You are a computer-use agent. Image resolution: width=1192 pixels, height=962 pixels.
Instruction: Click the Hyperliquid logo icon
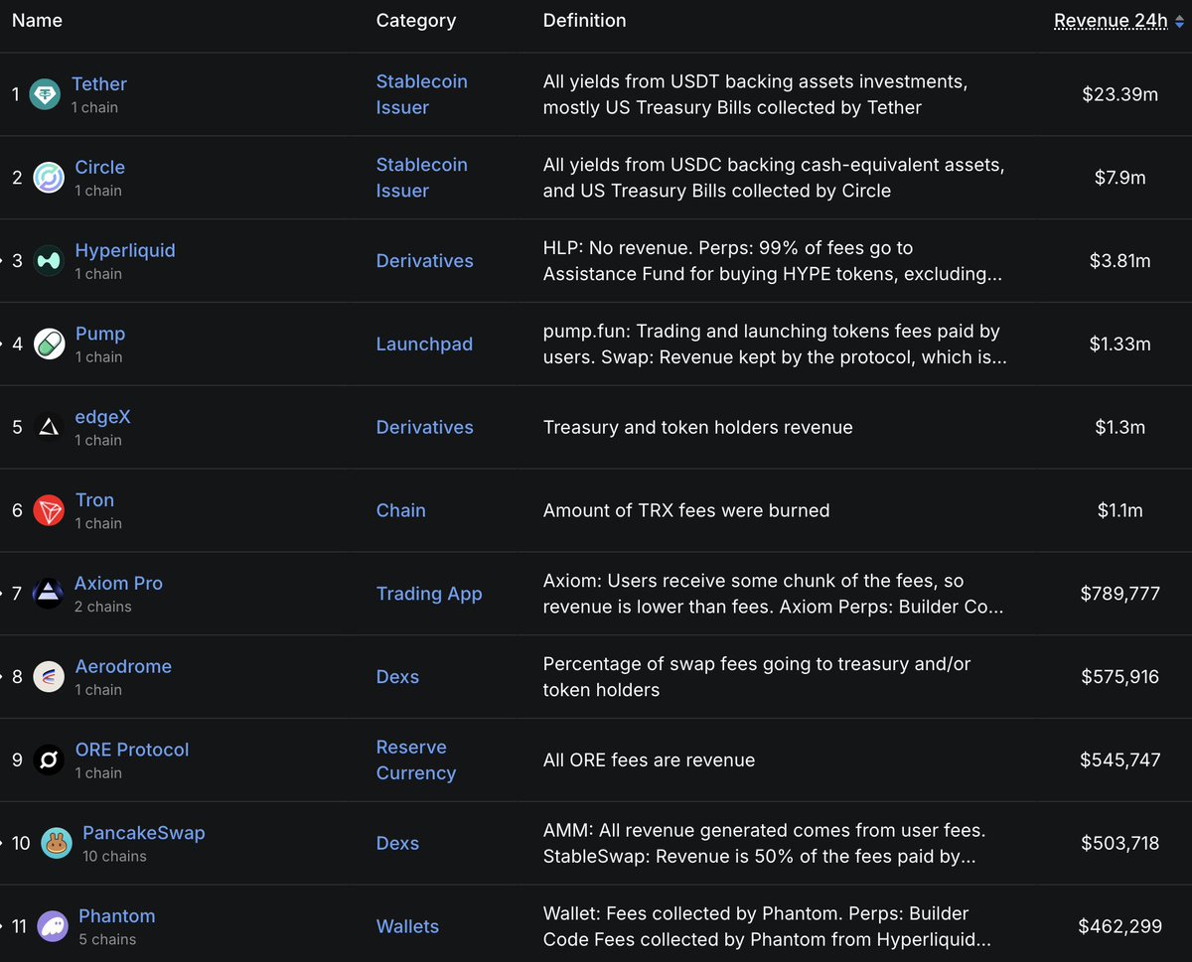[49, 261]
